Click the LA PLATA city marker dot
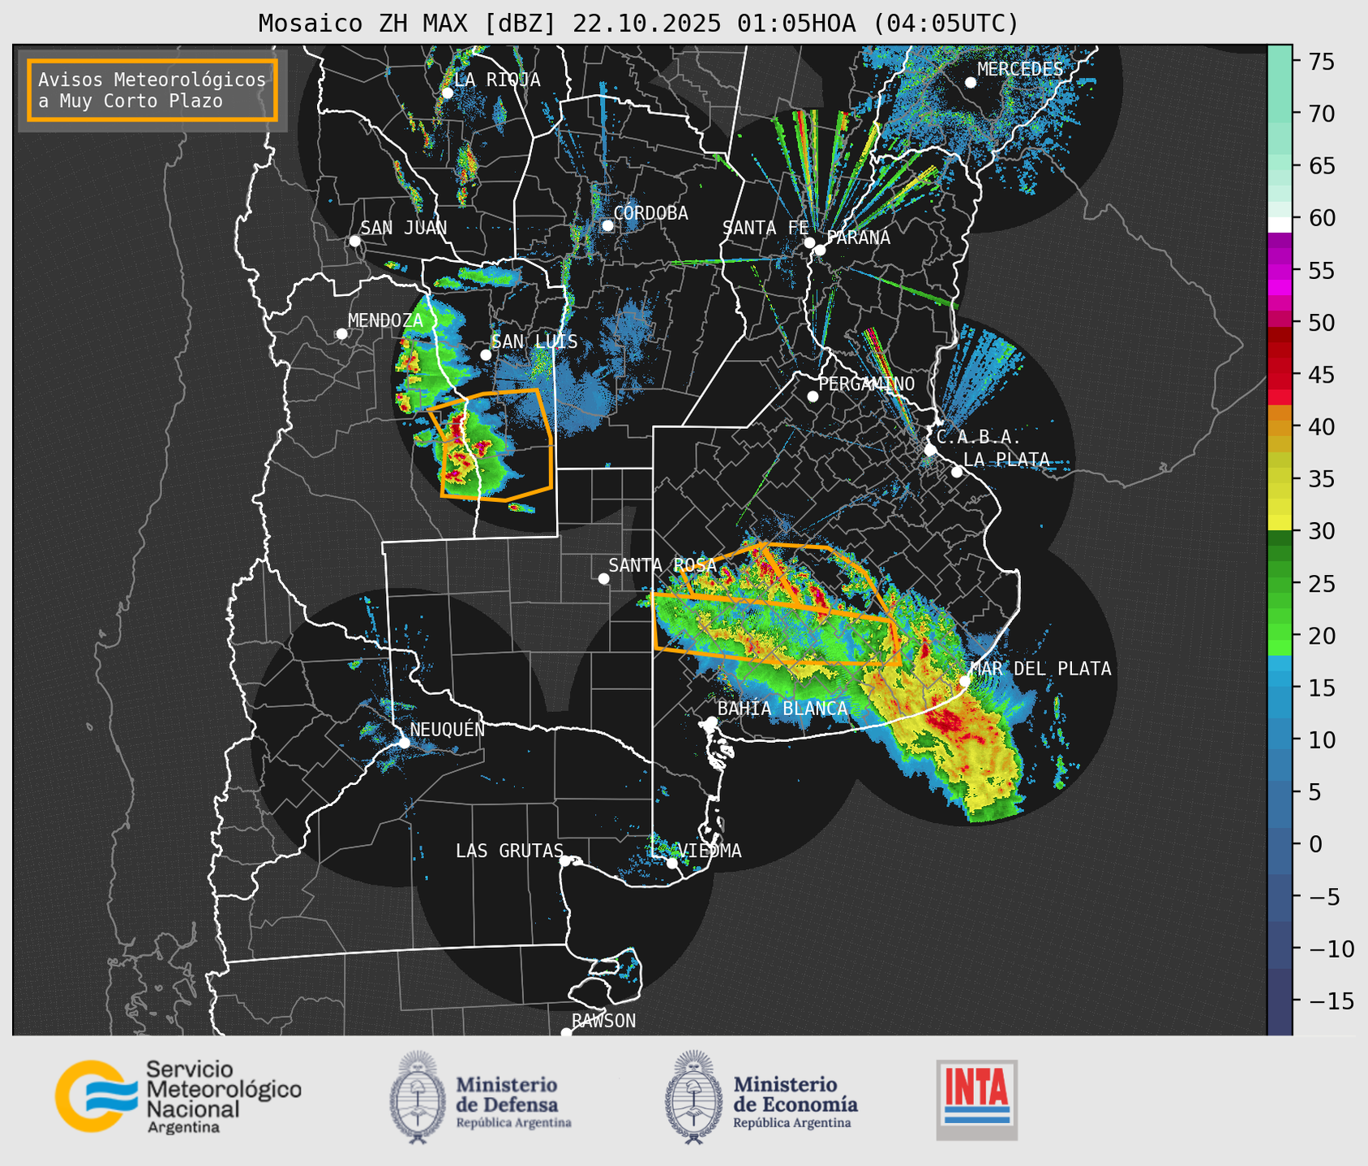 coord(957,472)
